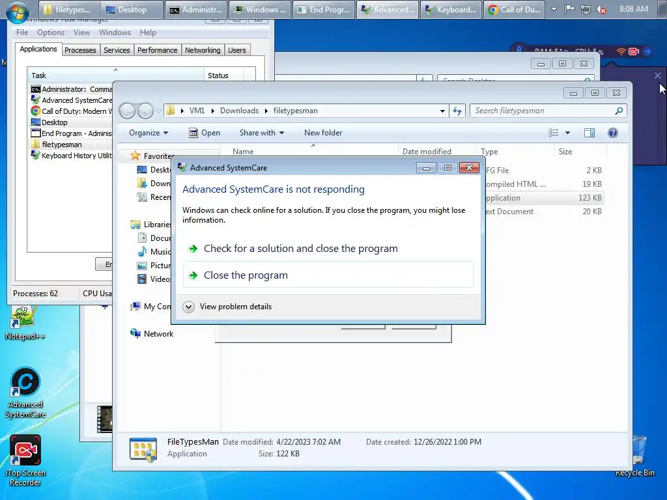667x500 pixels.
Task: Click Explorer back navigation button
Action: tap(127, 111)
